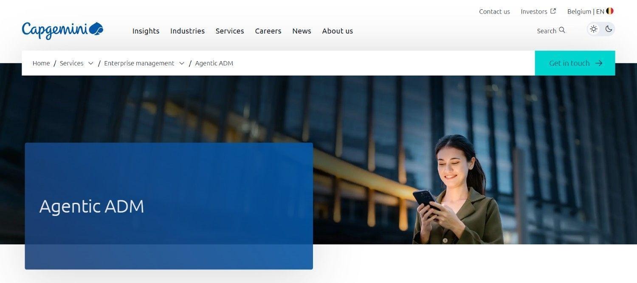The image size is (637, 283).
Task: Click the Search text label
Action: [546, 31]
